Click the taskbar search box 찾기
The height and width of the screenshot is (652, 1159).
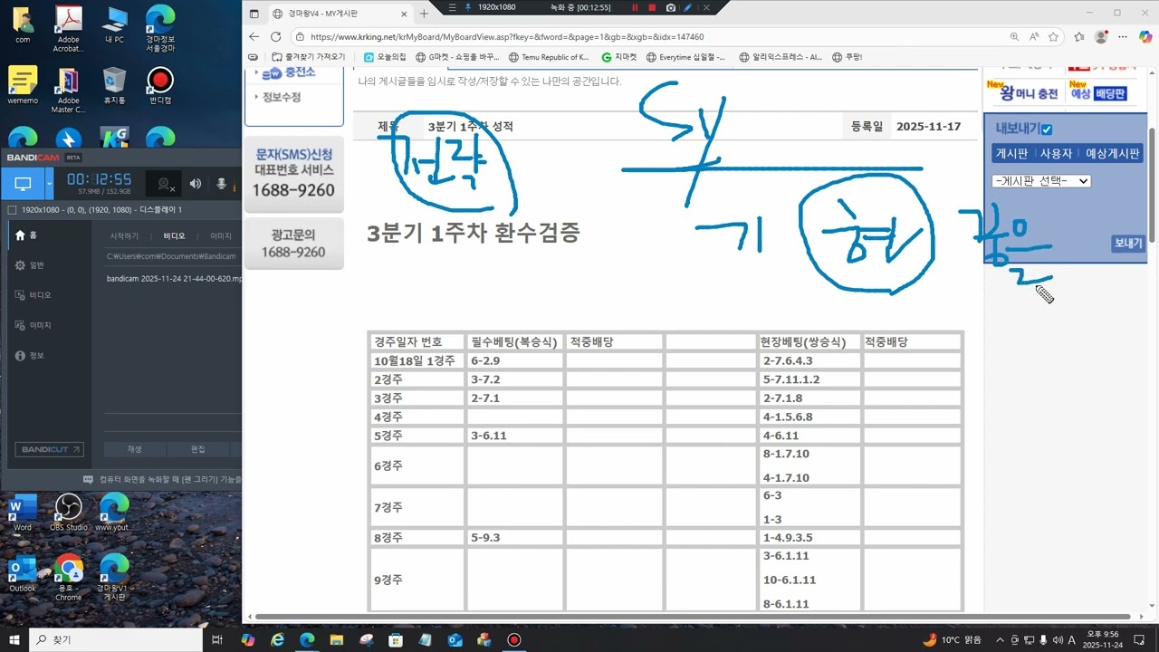click(116, 639)
